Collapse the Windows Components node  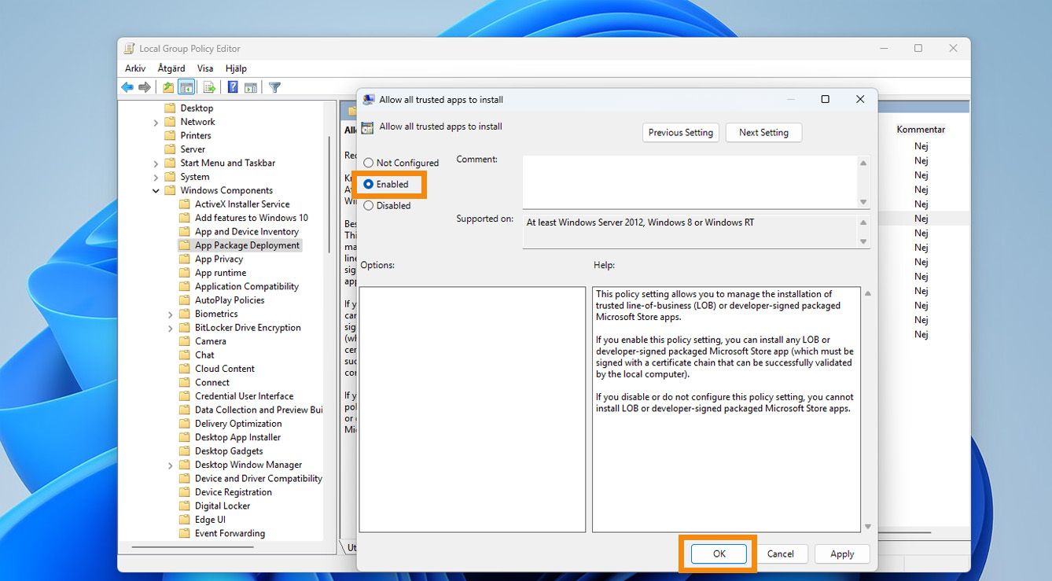click(156, 190)
